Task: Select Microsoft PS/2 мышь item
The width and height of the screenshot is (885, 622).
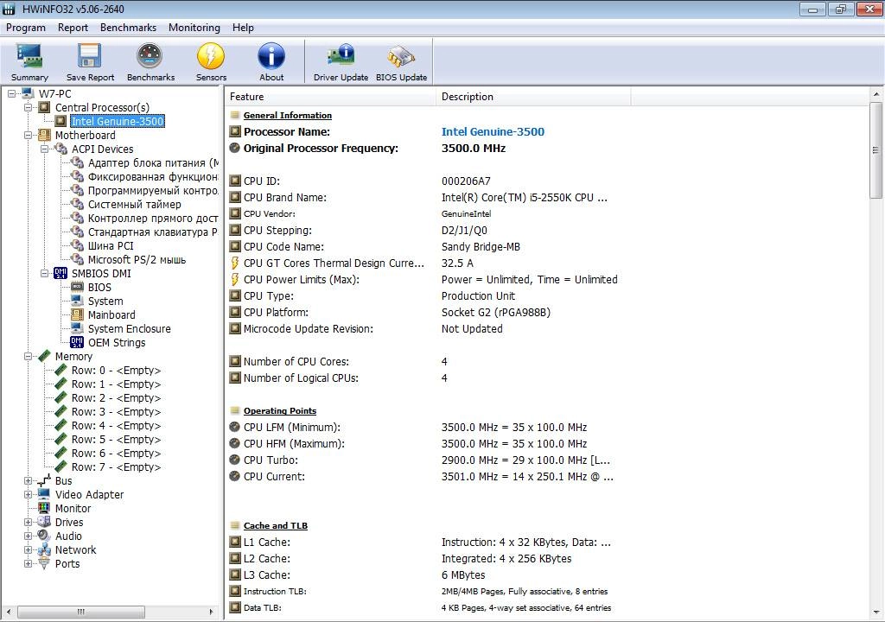Action: tap(137, 260)
